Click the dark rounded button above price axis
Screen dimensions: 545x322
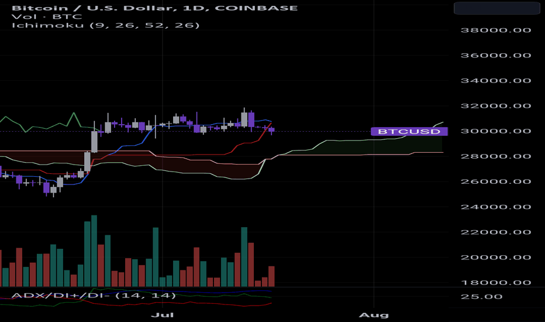tap(496, 8)
